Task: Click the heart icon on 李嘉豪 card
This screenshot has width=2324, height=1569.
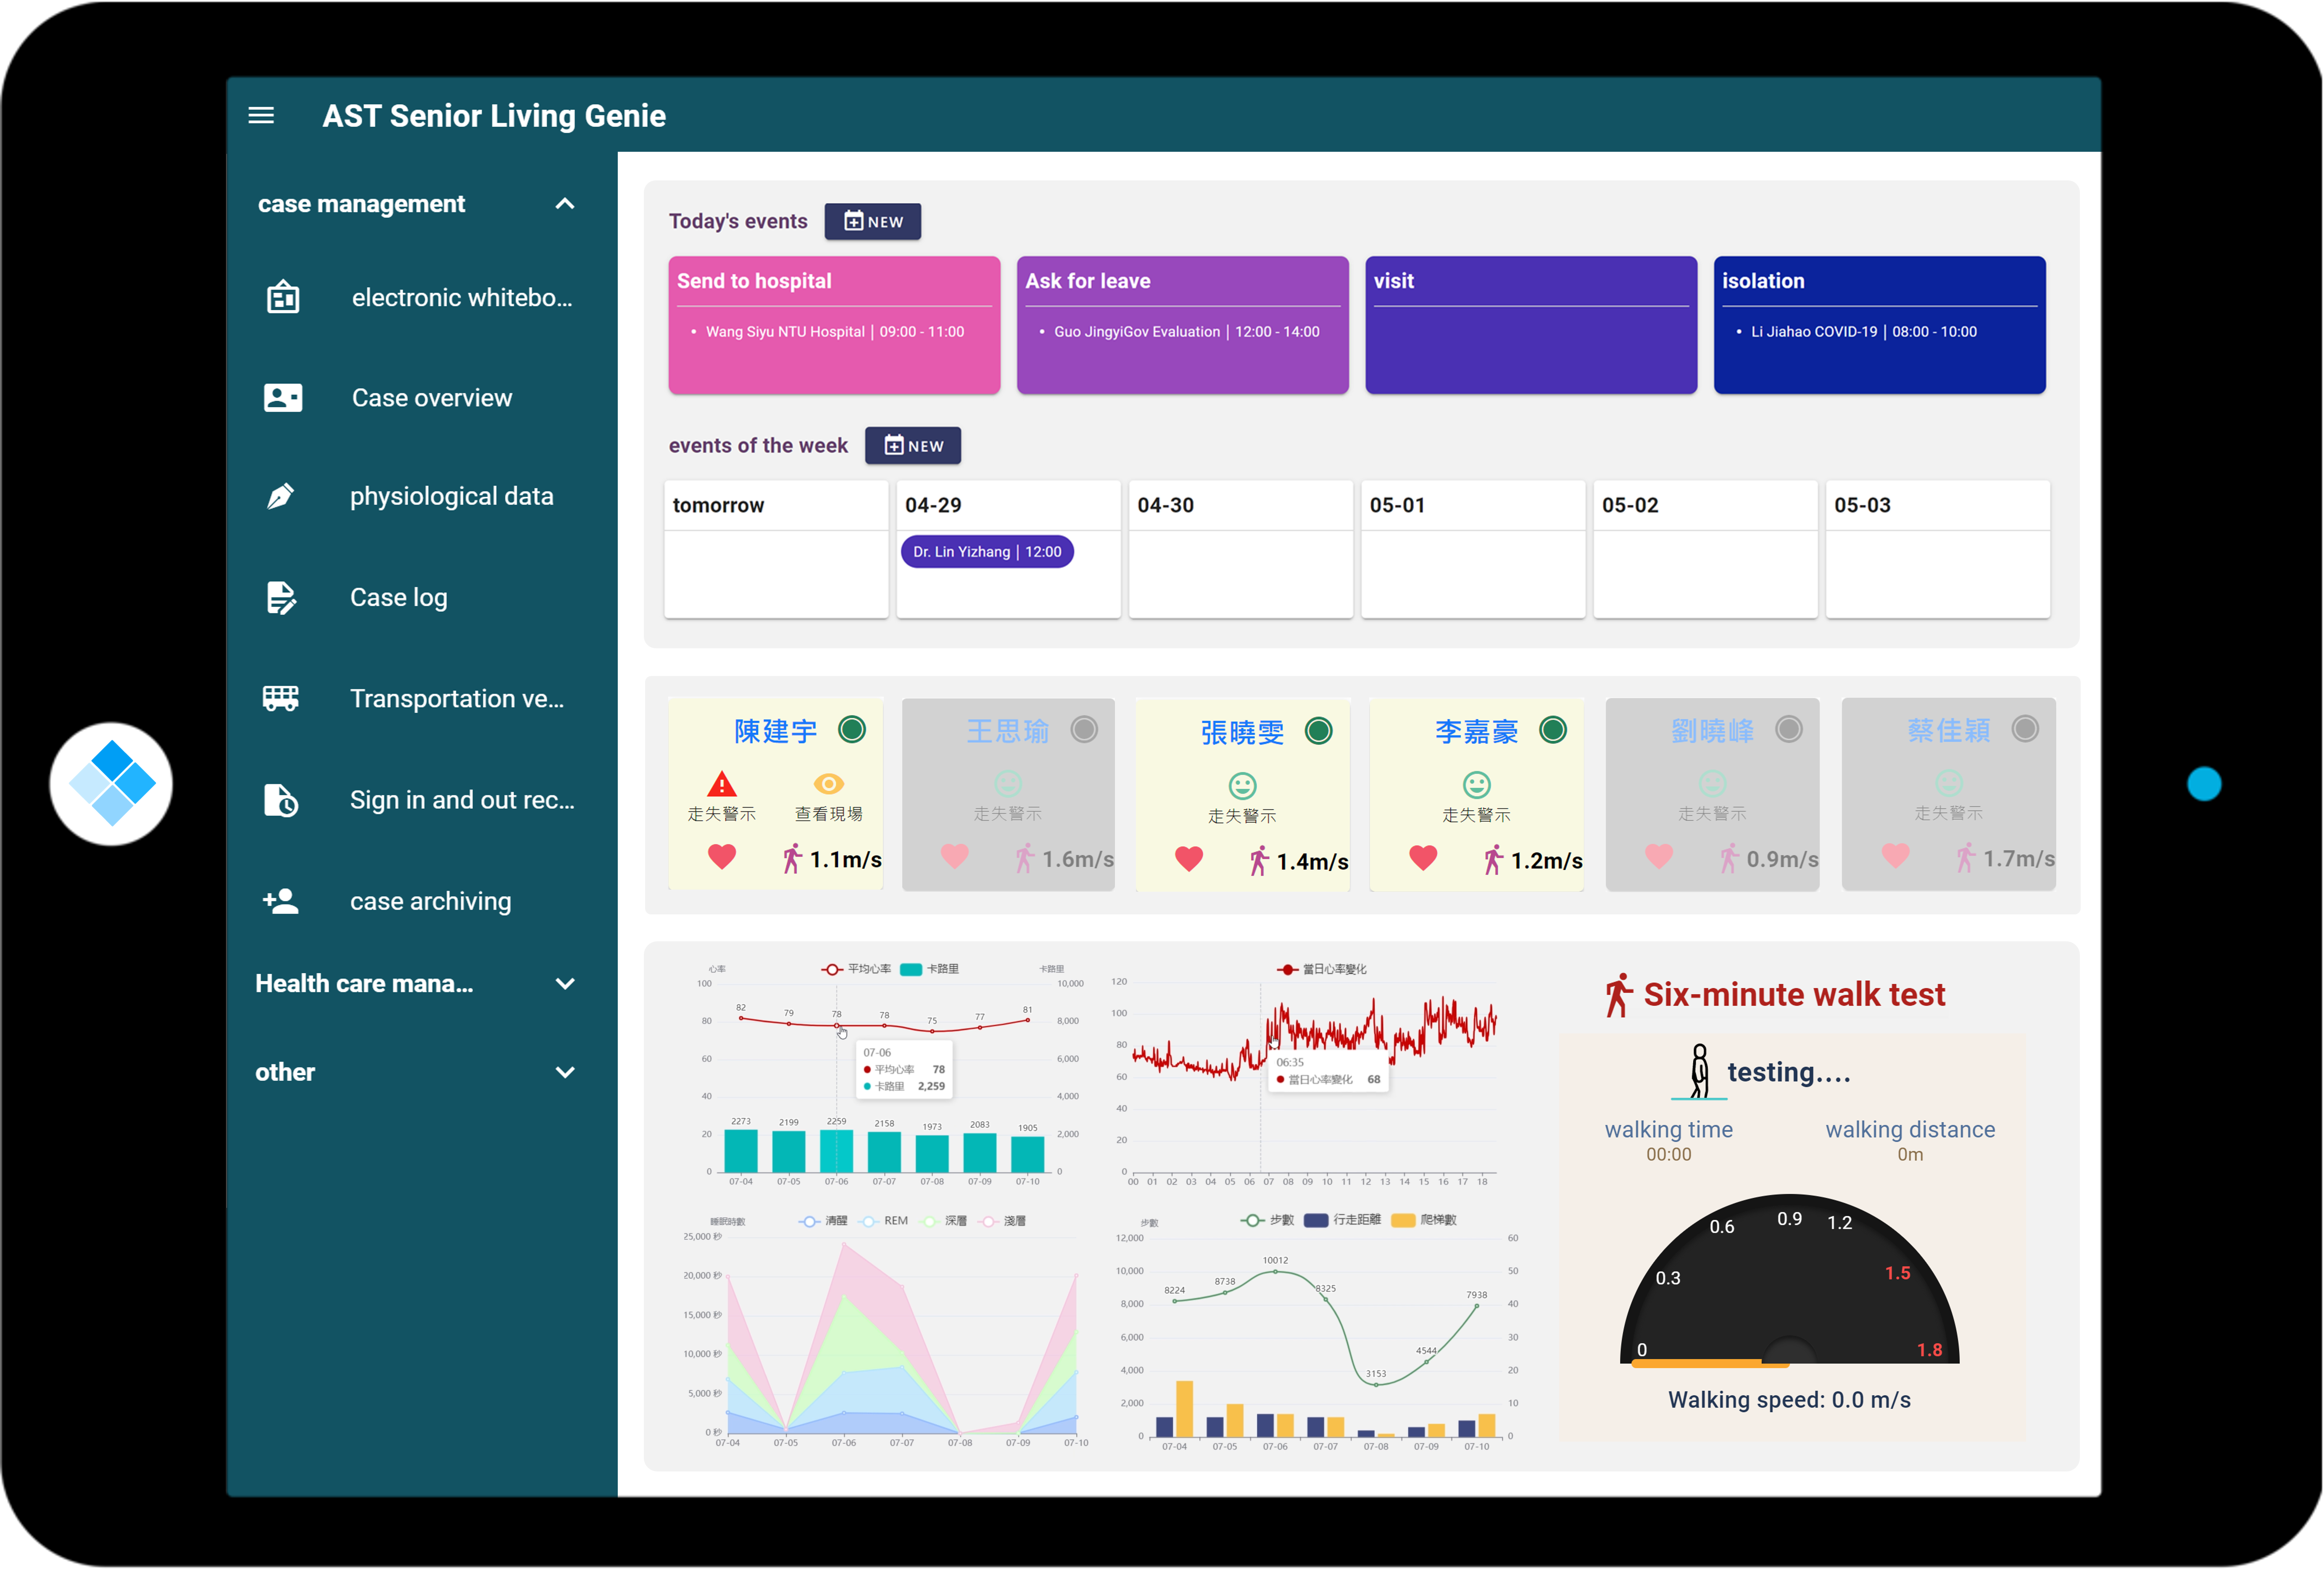Action: 1423,858
